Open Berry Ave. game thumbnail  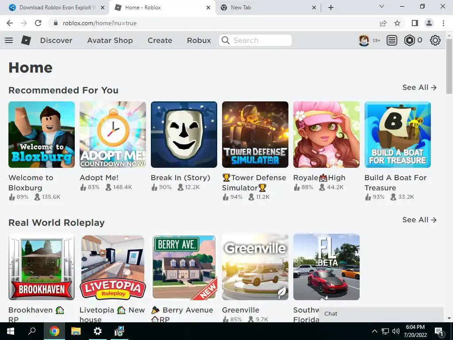[184, 267]
